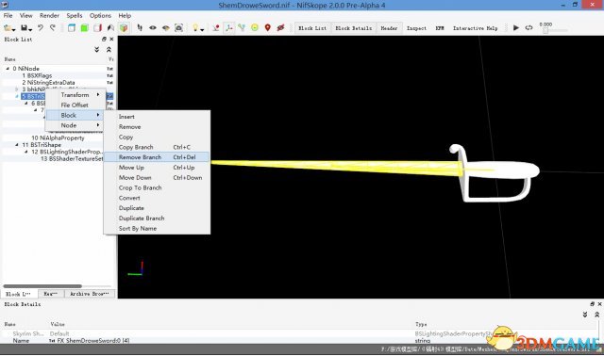The height and width of the screenshot is (356, 604).
Task: Open the Spells menu
Action: click(75, 15)
